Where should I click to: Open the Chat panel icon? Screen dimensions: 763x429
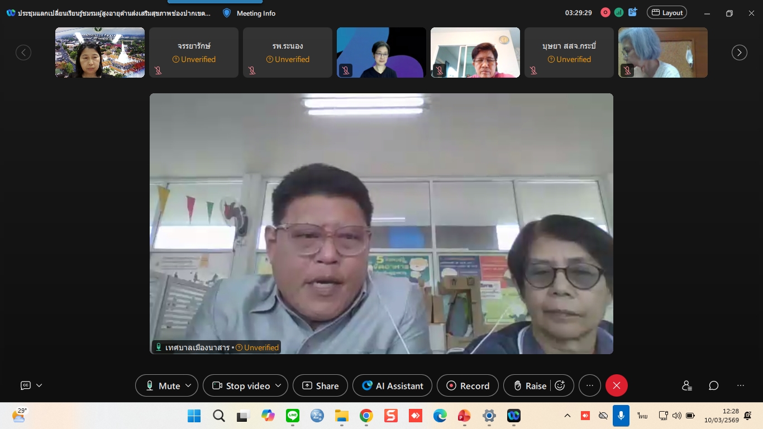[713, 385]
